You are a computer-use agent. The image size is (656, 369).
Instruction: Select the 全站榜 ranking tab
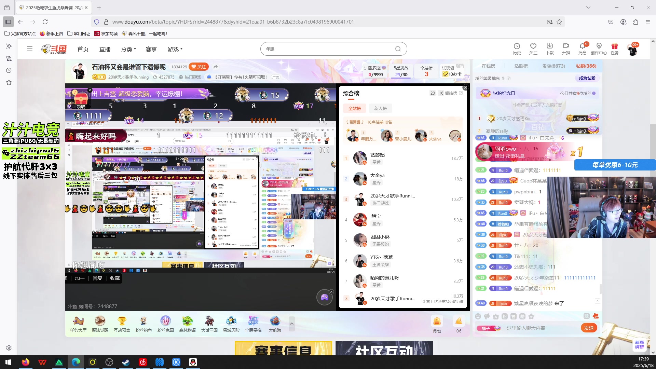pos(355,108)
